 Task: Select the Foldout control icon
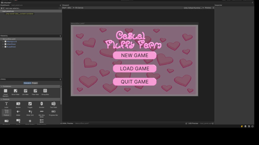6,113
